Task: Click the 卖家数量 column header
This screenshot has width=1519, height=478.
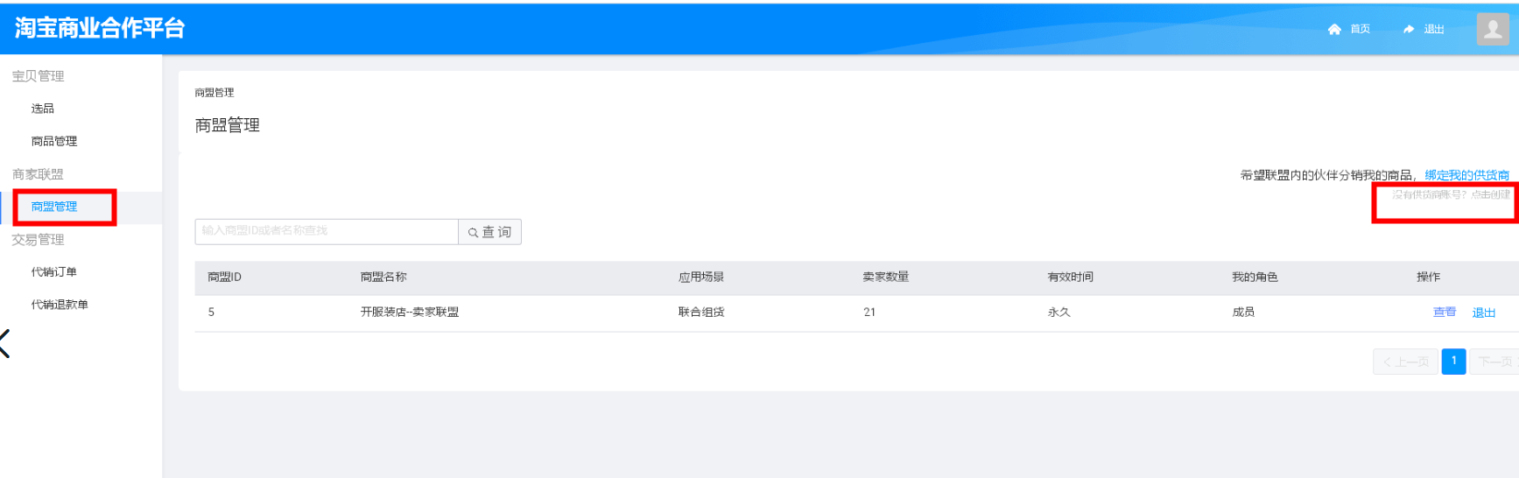Action: [x=886, y=278]
